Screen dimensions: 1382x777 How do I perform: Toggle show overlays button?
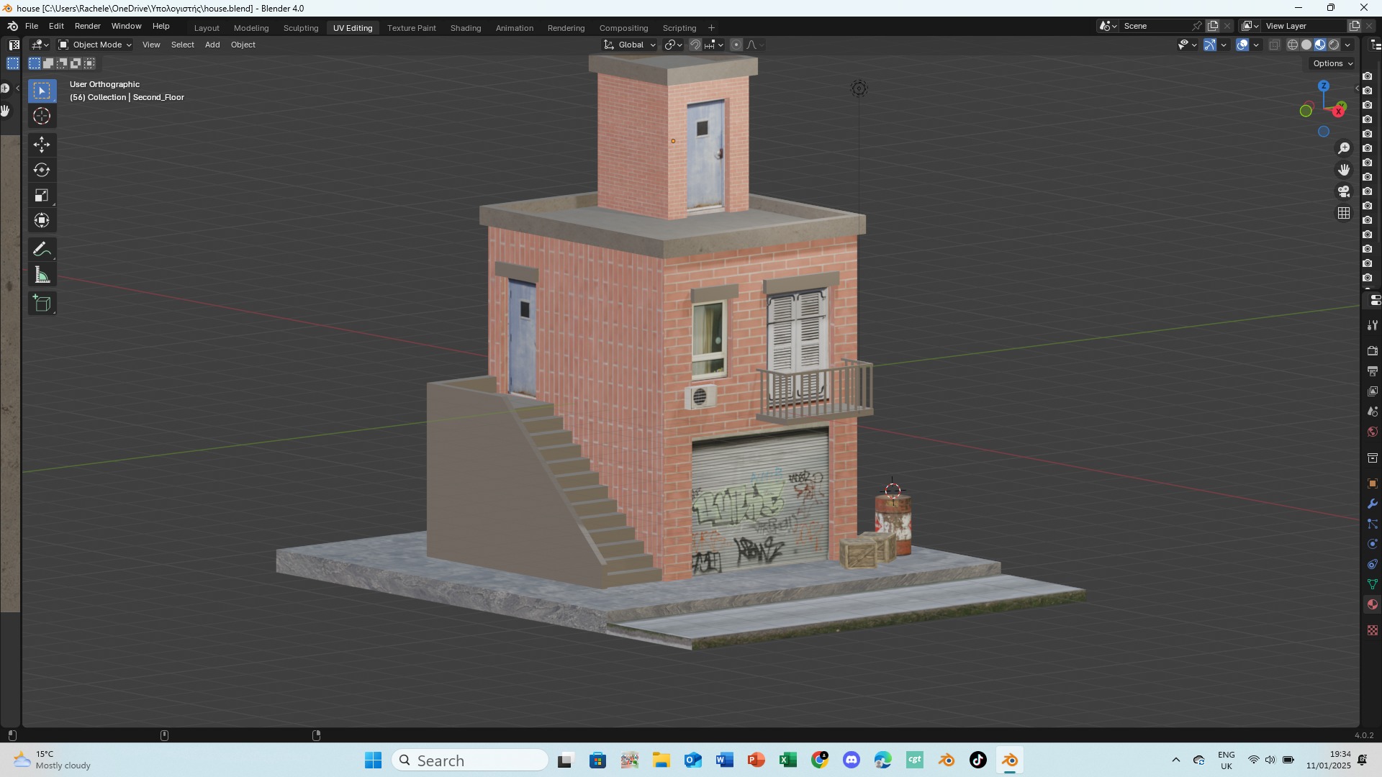pos(1242,45)
